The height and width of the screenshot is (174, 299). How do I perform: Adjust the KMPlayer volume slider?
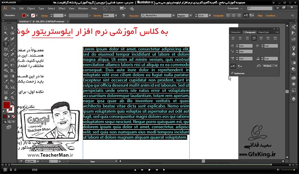(289, 170)
